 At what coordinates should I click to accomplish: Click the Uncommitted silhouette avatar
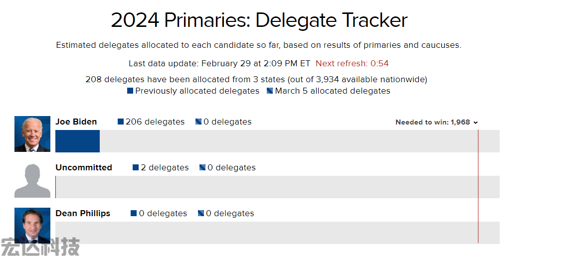32,181
